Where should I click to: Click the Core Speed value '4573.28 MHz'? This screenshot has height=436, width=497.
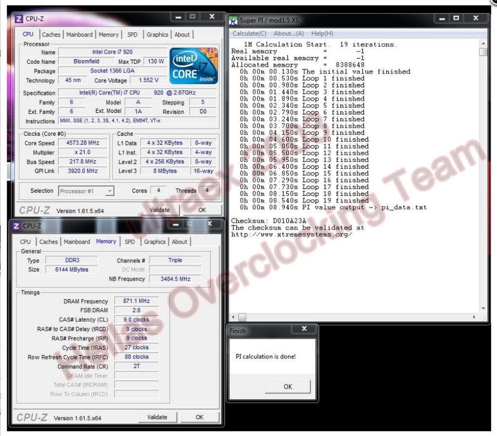pyautogui.click(x=83, y=143)
